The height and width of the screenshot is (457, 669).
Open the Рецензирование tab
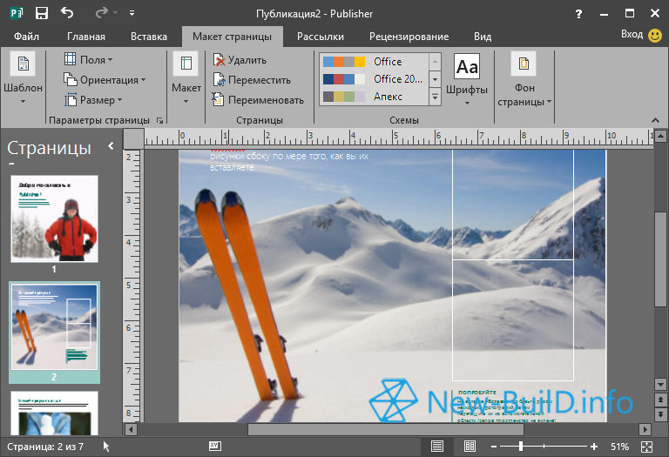[409, 37]
